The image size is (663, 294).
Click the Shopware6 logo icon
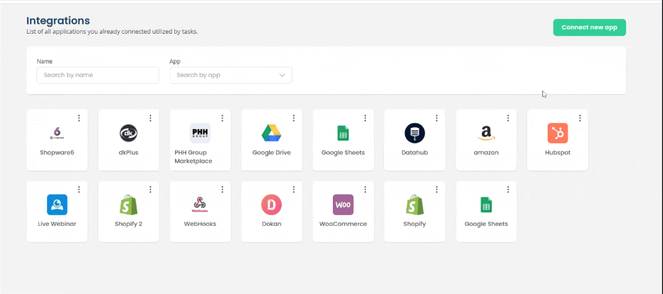56,133
